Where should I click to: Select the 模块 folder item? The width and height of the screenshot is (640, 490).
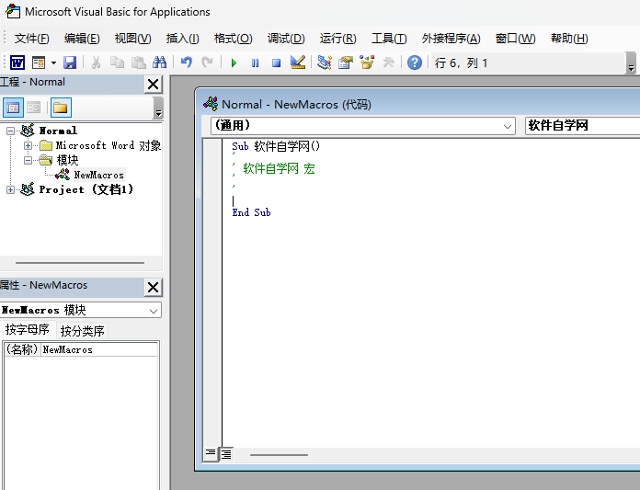[67, 160]
